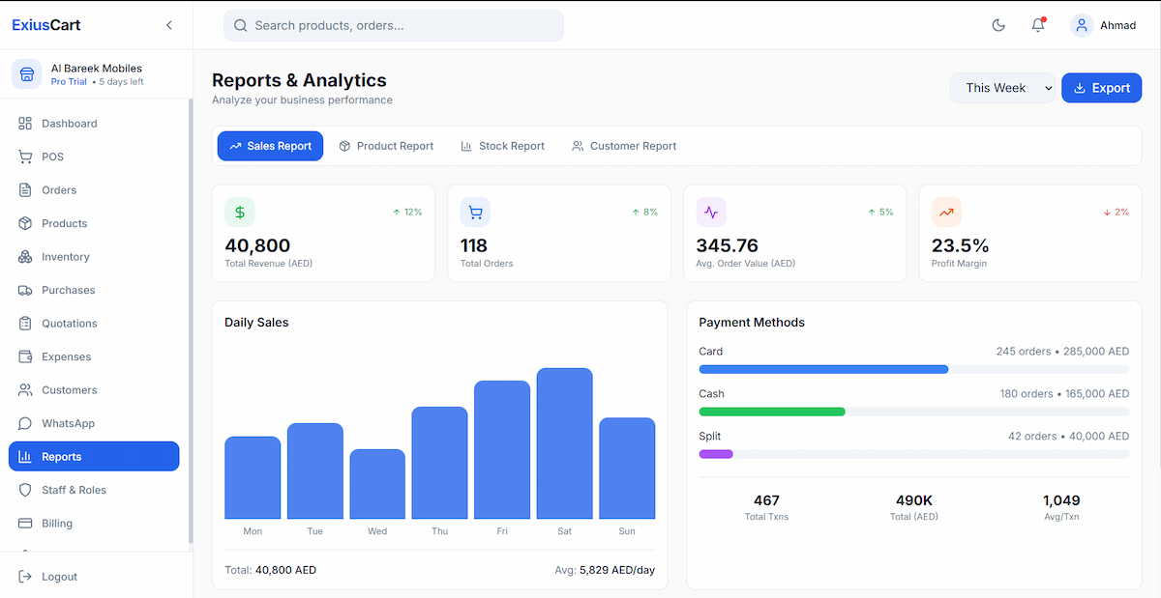Click the Wed bar in Daily Sales
Image resolution: width=1161 pixels, height=598 pixels.
coord(377,484)
